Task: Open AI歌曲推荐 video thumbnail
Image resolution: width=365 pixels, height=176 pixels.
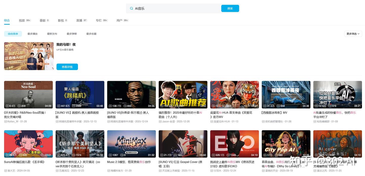Action: point(183,95)
